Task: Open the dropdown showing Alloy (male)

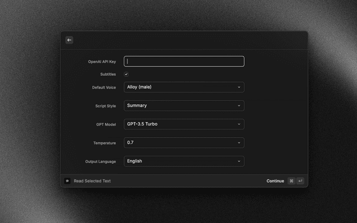Action: coord(184,87)
